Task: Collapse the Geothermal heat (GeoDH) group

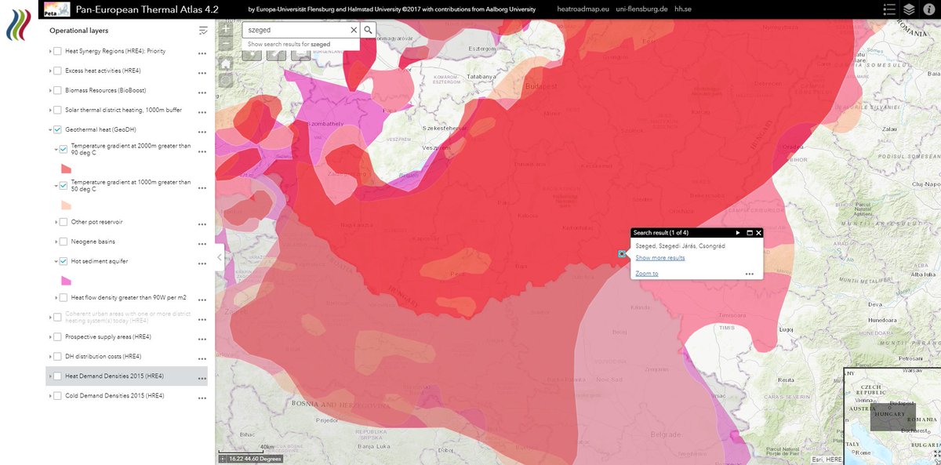Action: pyautogui.click(x=49, y=129)
